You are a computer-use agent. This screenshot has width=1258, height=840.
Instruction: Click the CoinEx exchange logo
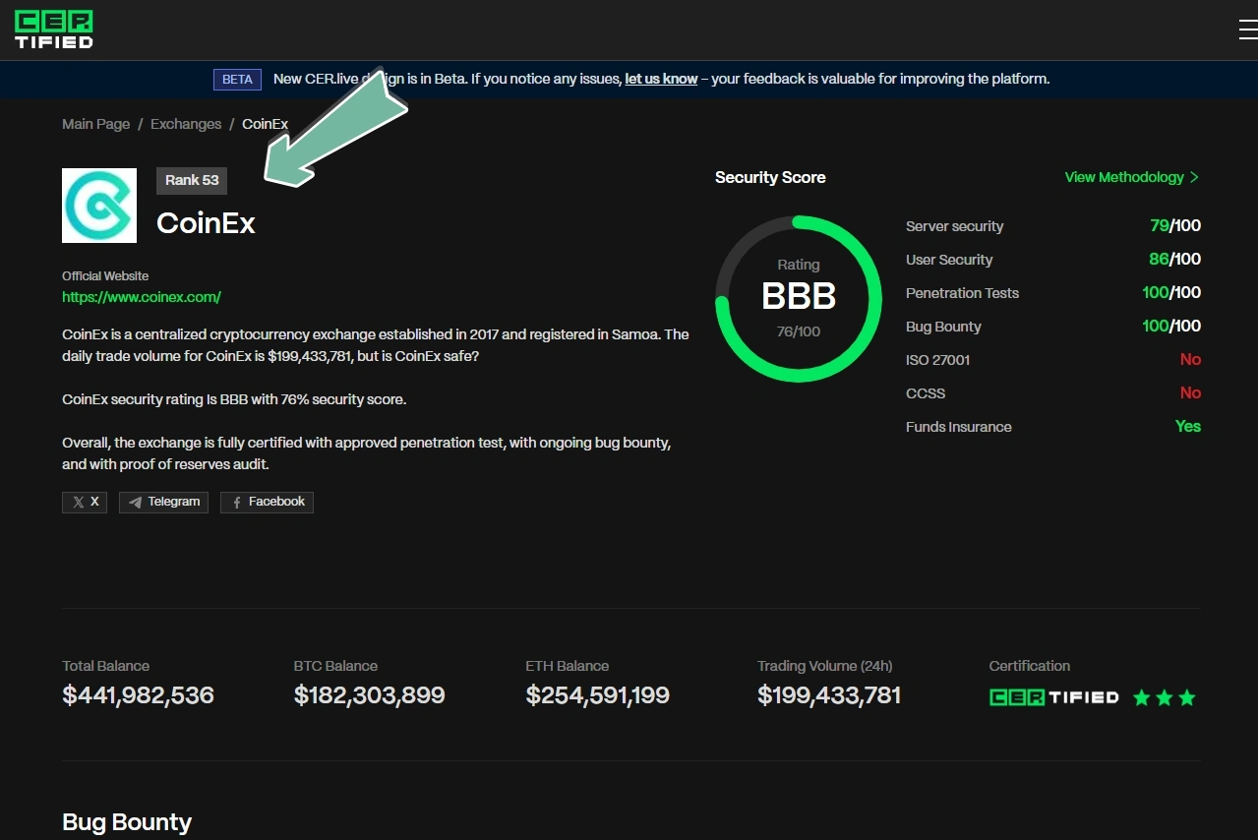(99, 206)
